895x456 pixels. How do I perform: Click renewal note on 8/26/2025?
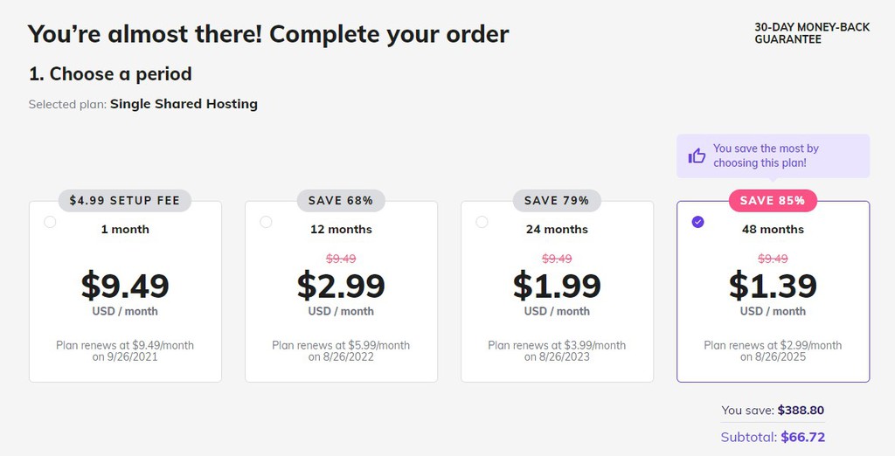click(773, 351)
